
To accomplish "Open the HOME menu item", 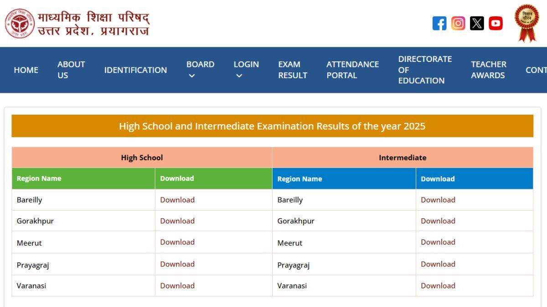I will coord(26,70).
